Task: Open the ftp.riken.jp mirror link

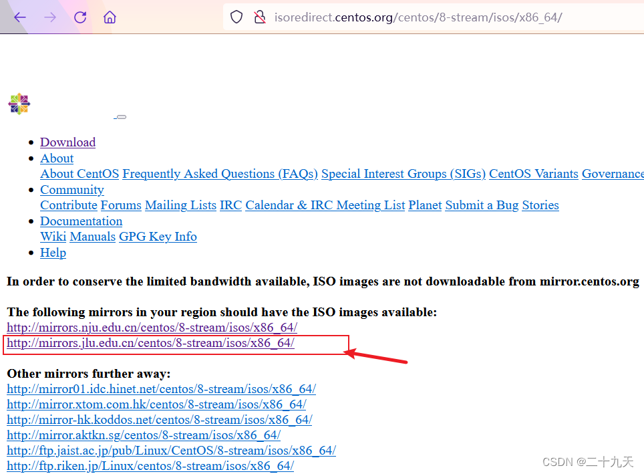Action: pyautogui.click(x=150, y=466)
